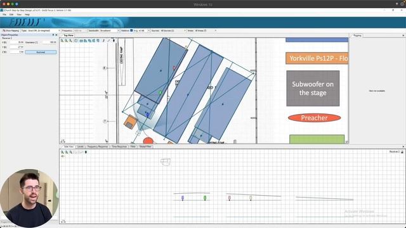Open the Help menu
406x228 pixels.
pyautogui.click(x=27, y=15)
